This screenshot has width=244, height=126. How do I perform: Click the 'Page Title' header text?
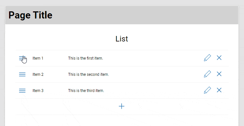[30, 15]
